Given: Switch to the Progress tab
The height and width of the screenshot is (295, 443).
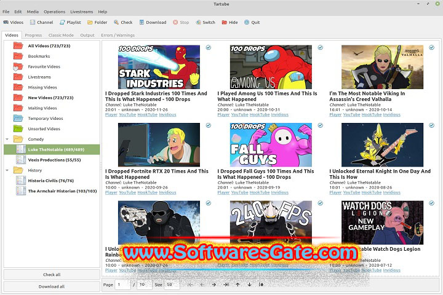Looking at the screenshot, I should (33, 35).
